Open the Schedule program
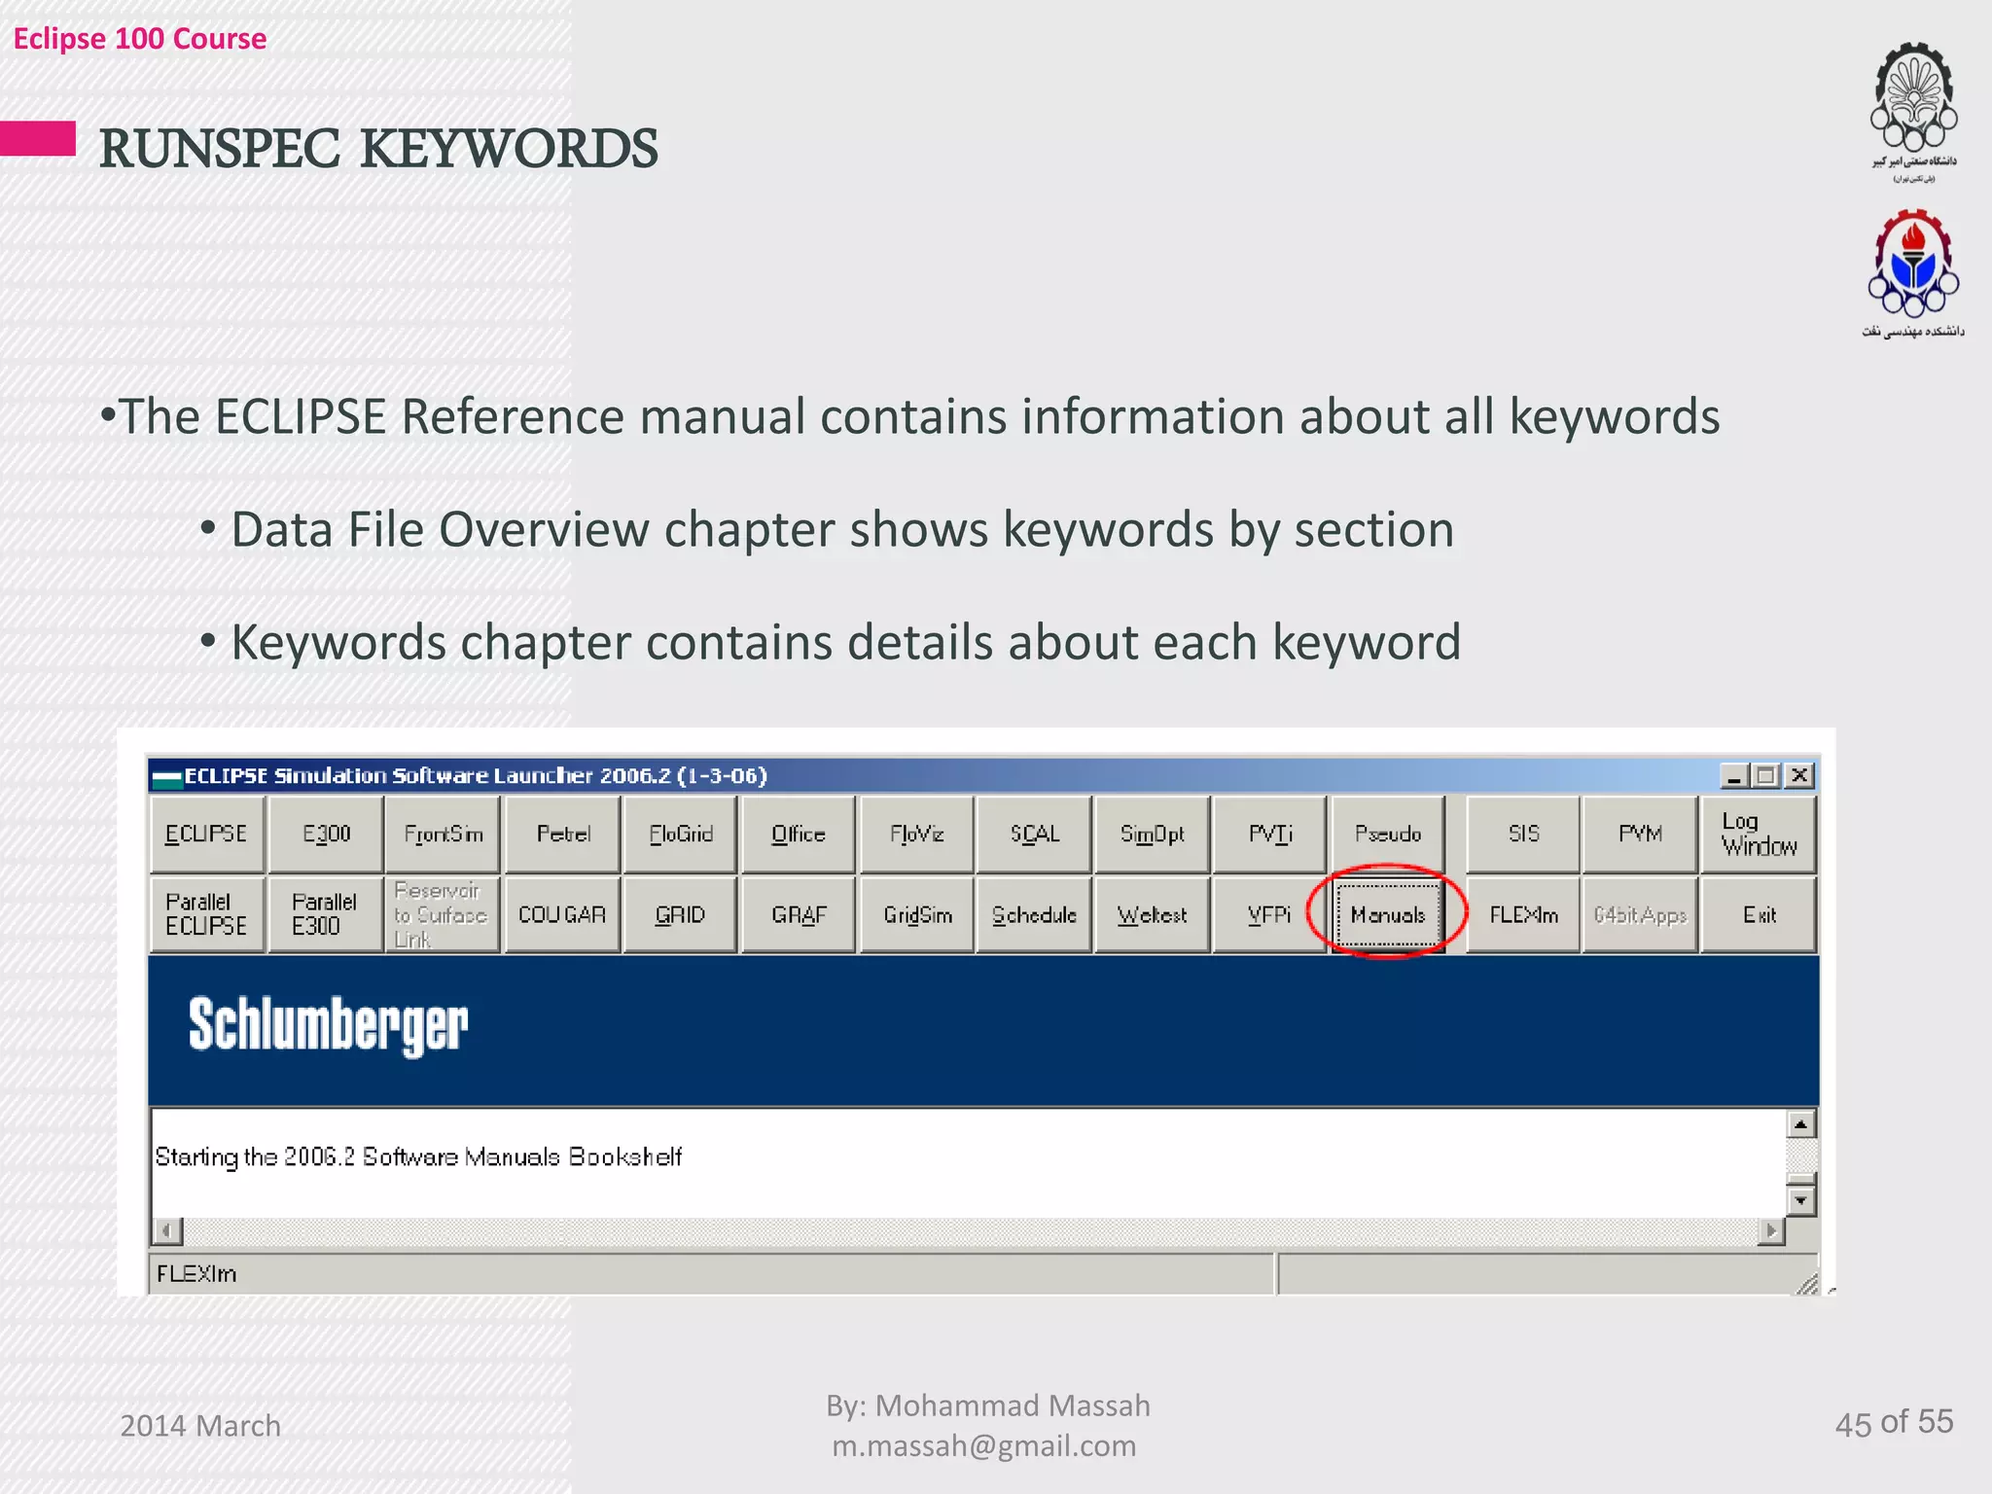 coord(1034,915)
